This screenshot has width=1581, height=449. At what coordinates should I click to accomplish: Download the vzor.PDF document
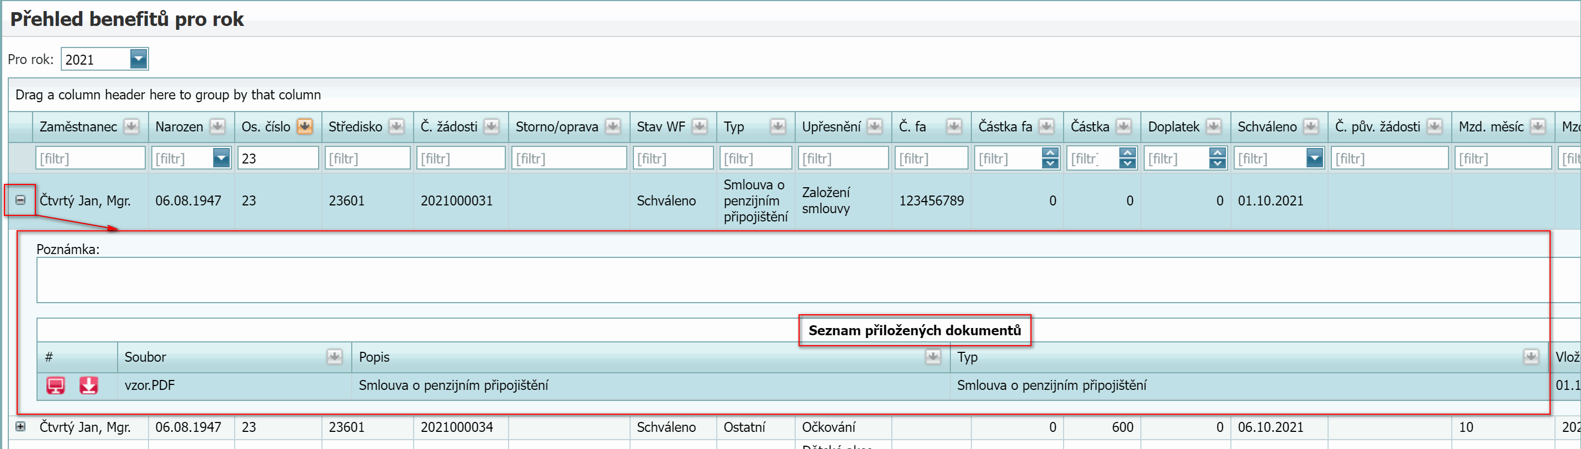pyautogui.click(x=89, y=385)
